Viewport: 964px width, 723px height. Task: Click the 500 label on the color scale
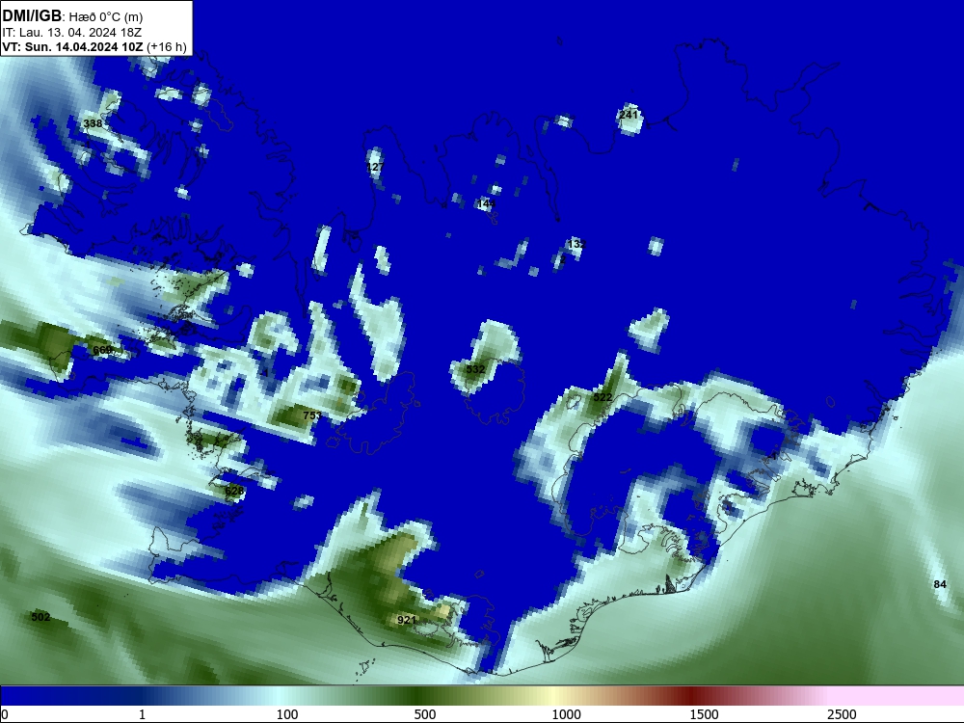(x=425, y=714)
